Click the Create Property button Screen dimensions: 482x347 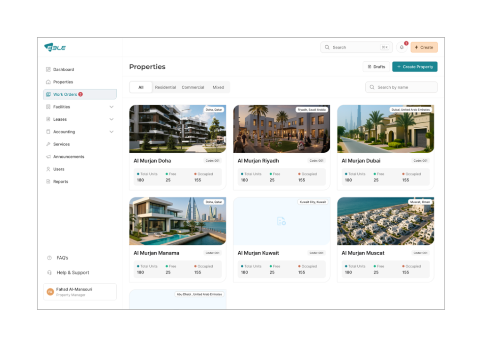pyautogui.click(x=415, y=67)
